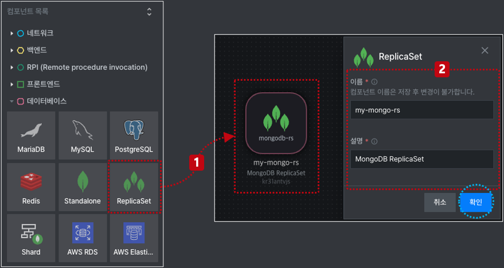Select the MongoDB Standalone component
Image resolution: width=504 pixels, height=268 pixels.
(83, 187)
